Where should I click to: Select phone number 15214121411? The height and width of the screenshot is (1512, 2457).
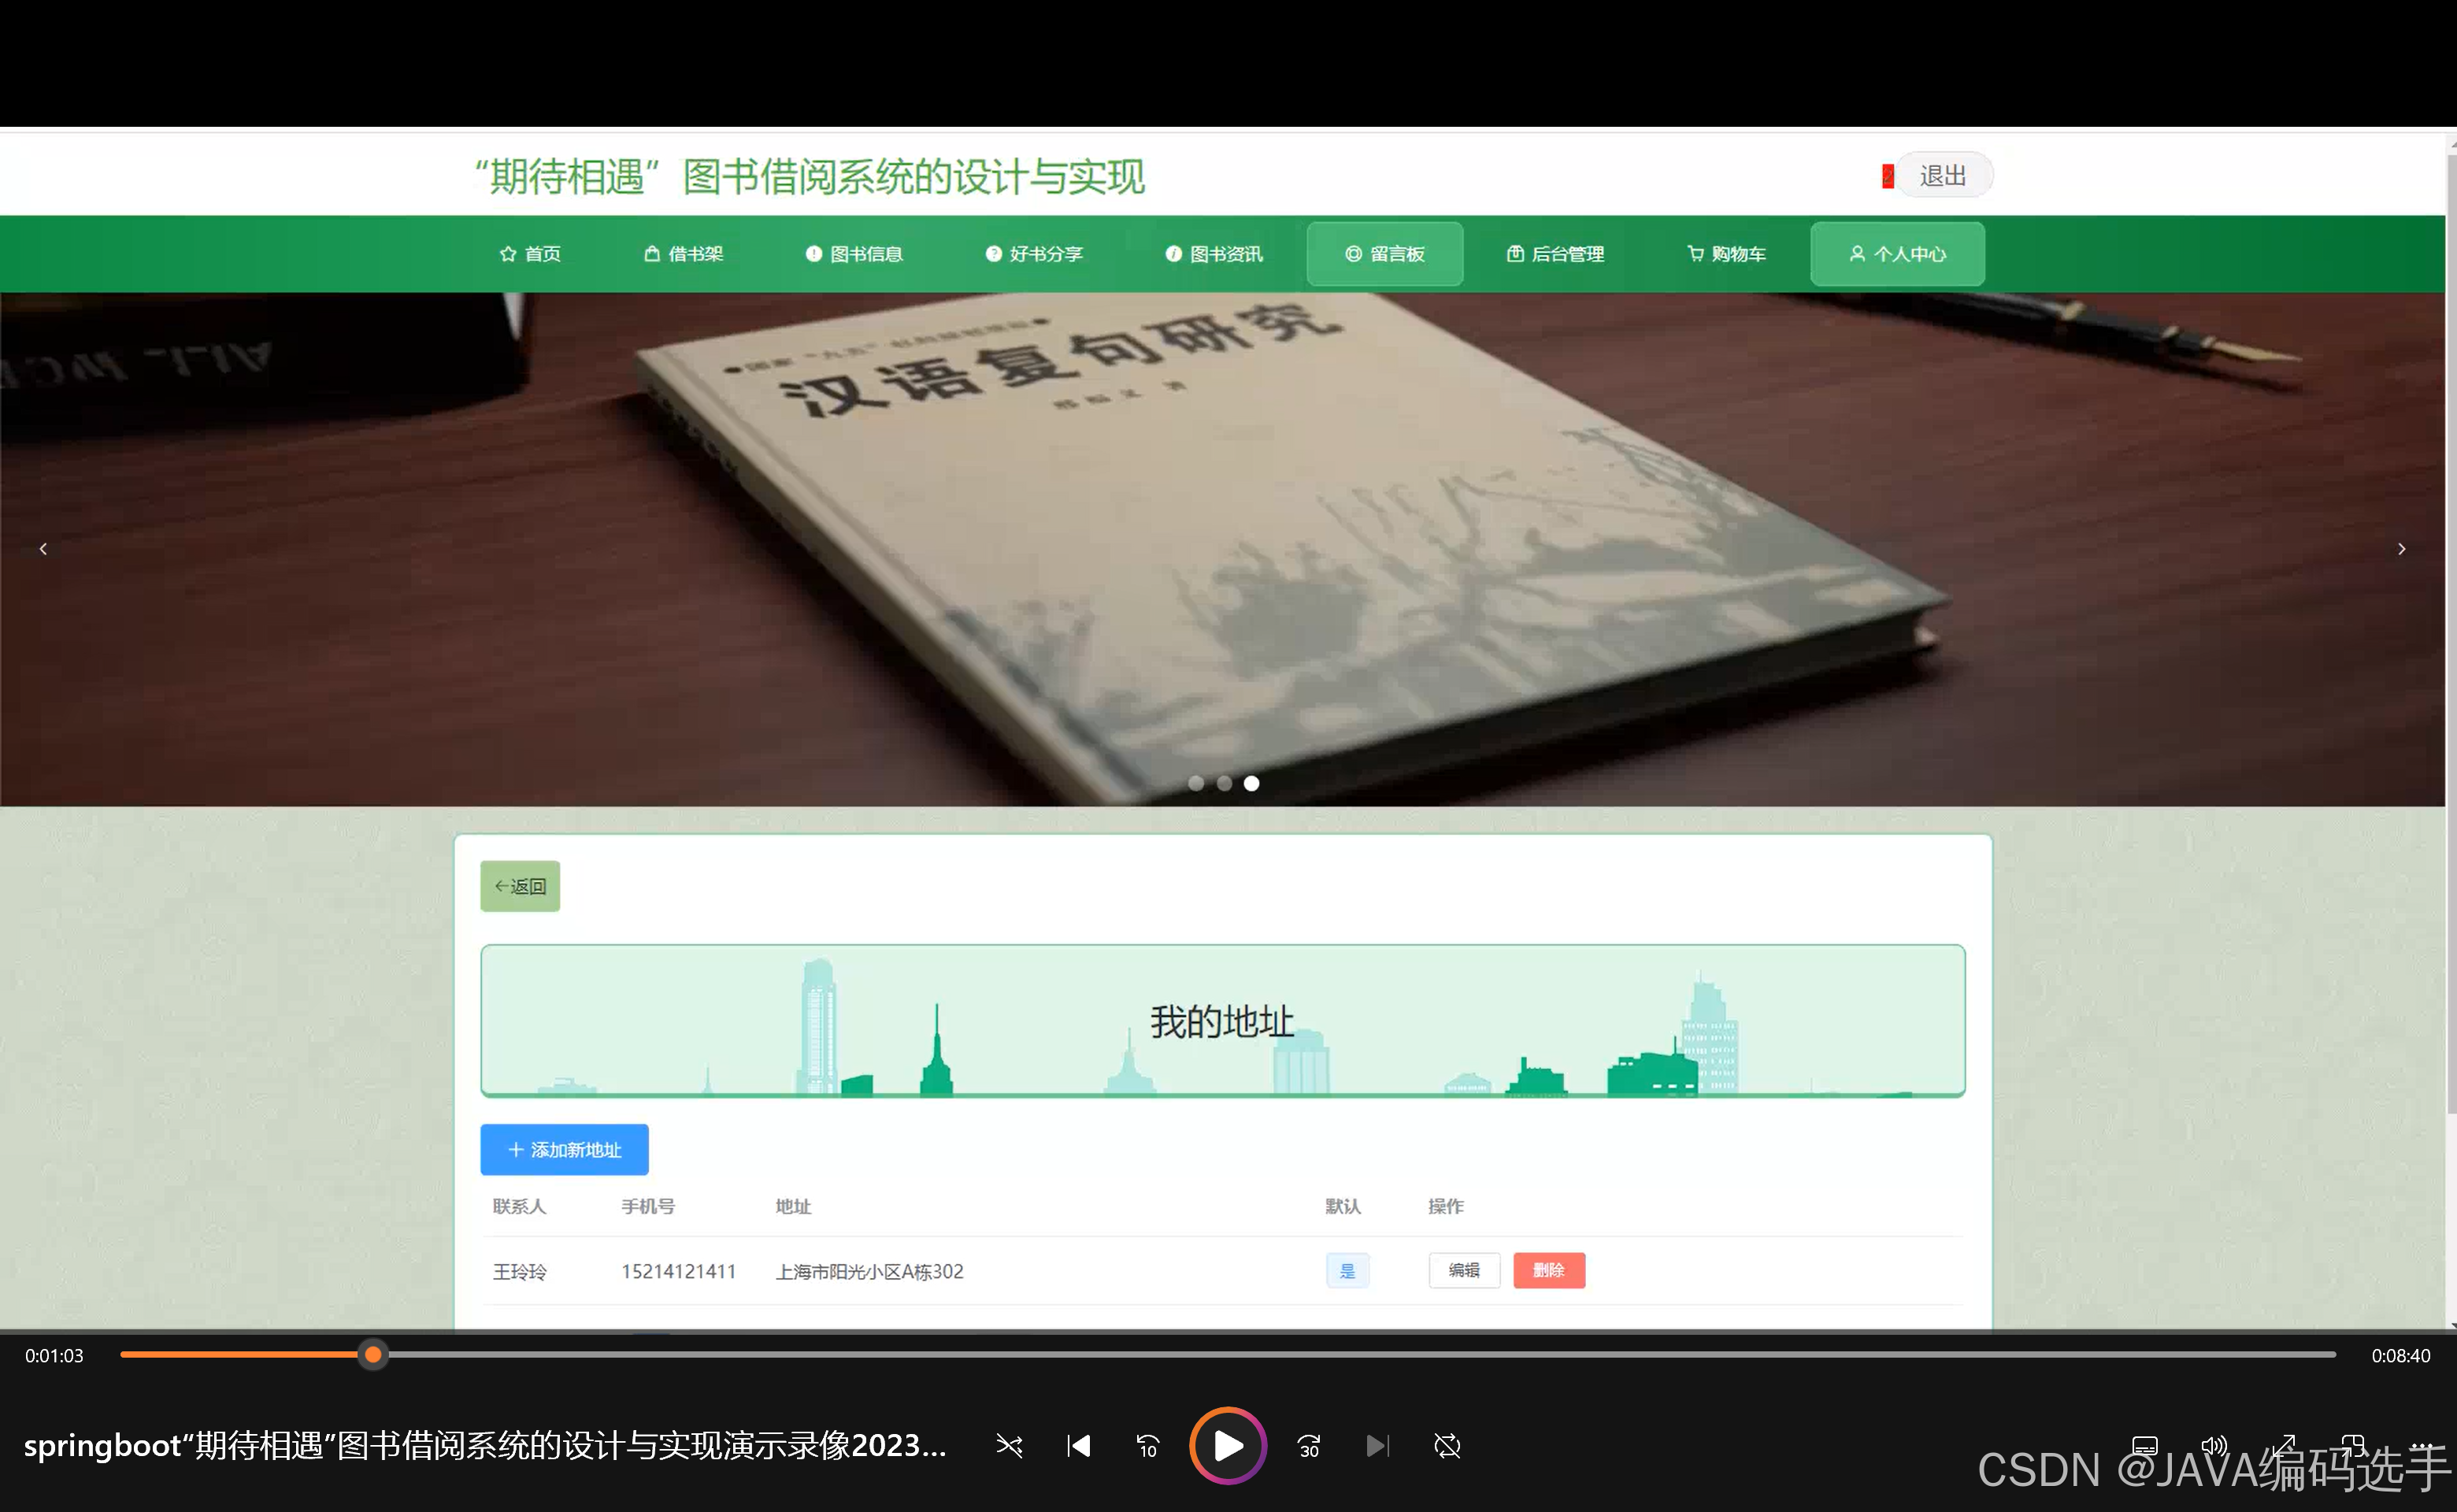(x=678, y=1271)
